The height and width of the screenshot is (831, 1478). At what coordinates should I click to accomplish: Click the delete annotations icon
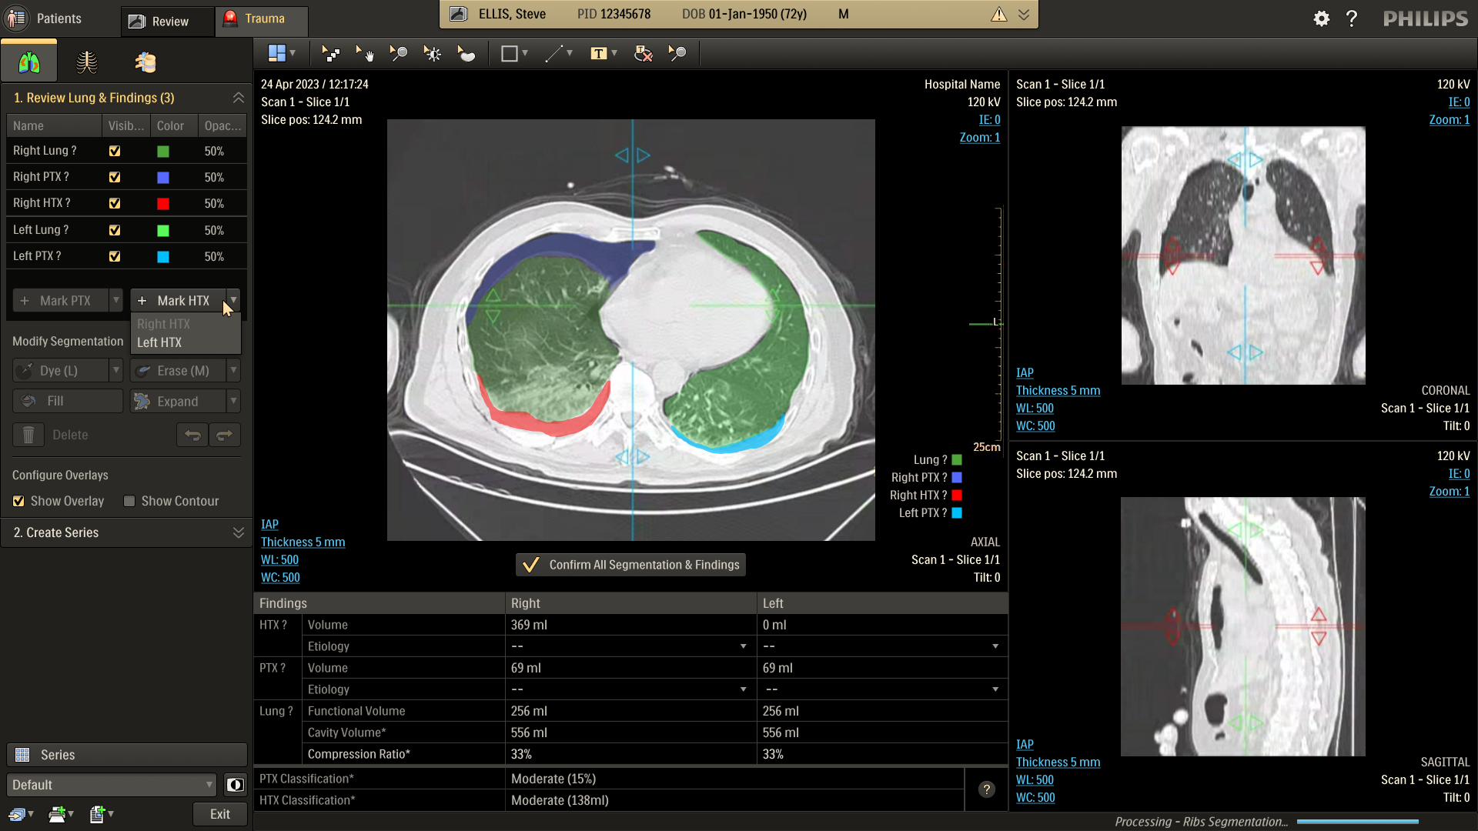point(643,54)
